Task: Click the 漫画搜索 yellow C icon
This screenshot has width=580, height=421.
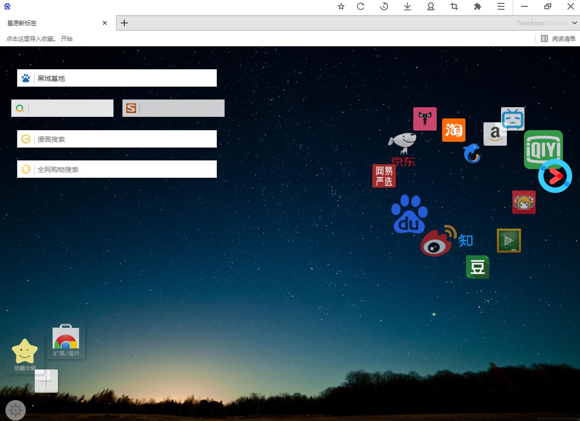Action: point(25,139)
